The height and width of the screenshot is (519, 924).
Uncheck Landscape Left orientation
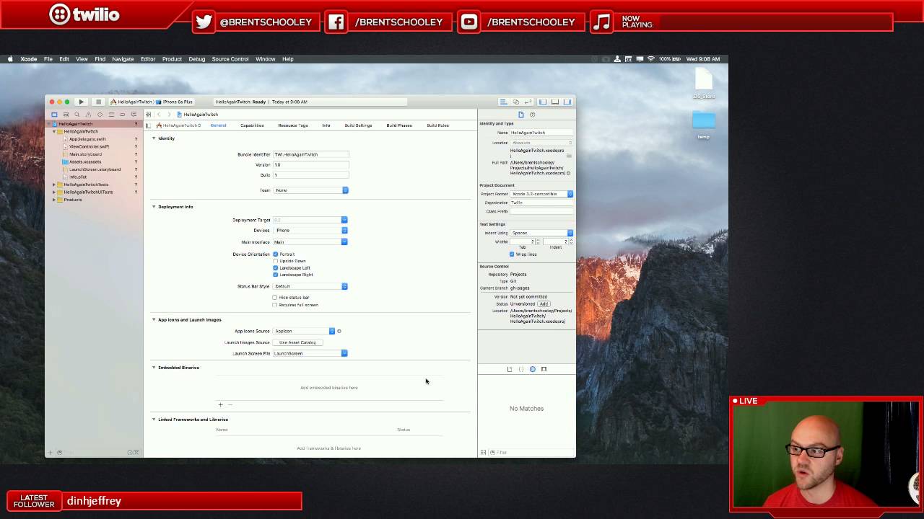click(275, 267)
